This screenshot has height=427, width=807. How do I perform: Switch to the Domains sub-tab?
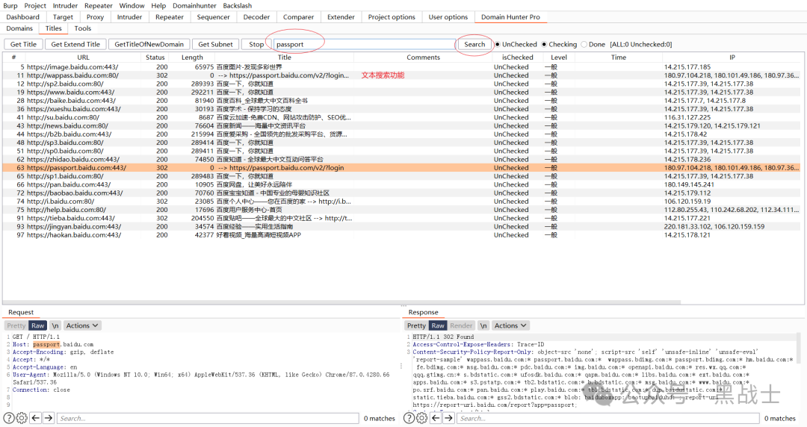click(19, 28)
